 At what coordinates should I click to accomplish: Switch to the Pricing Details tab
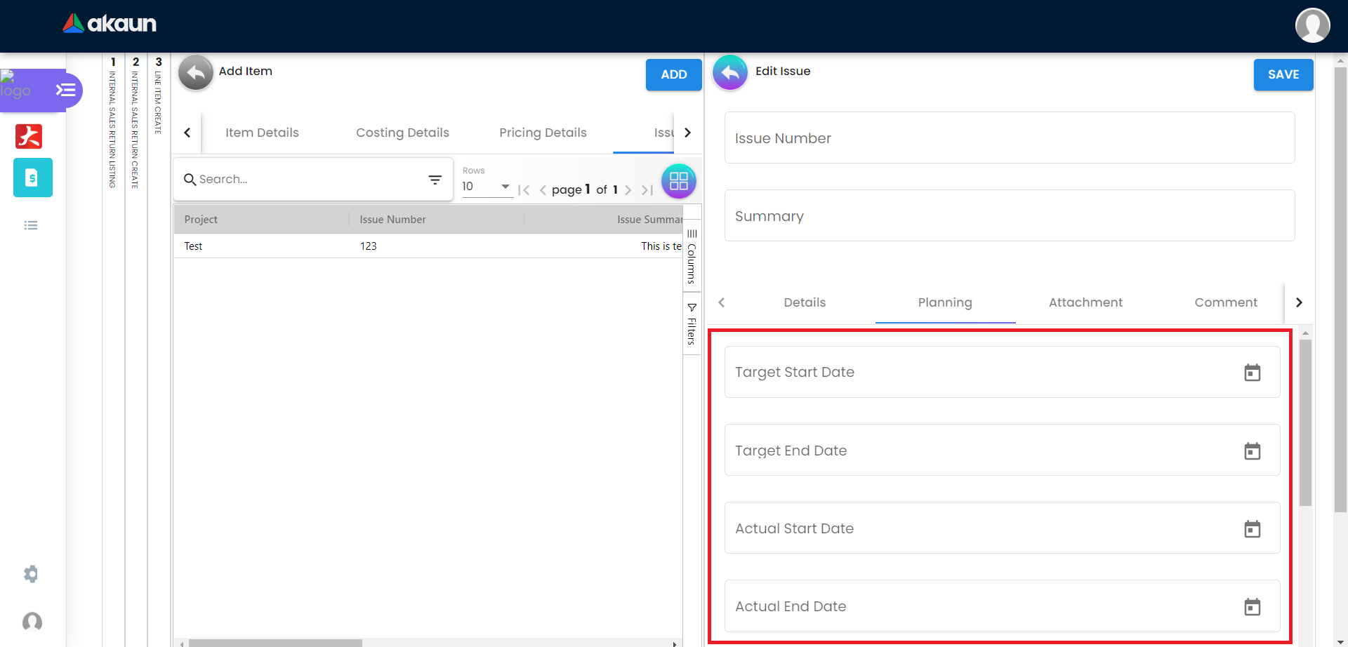point(543,133)
